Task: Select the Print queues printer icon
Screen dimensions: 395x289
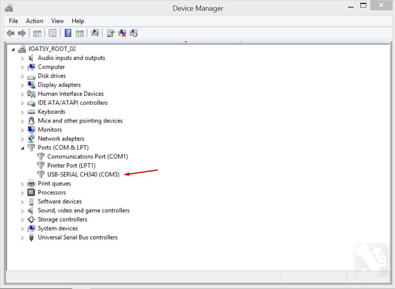Action: pos(31,183)
